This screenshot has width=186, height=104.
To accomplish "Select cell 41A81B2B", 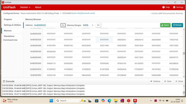I will pyautogui.click(x=104, y=69).
